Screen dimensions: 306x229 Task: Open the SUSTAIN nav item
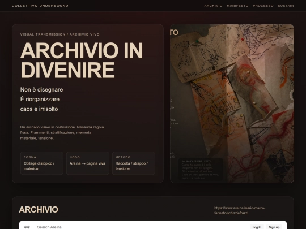(x=286, y=6)
